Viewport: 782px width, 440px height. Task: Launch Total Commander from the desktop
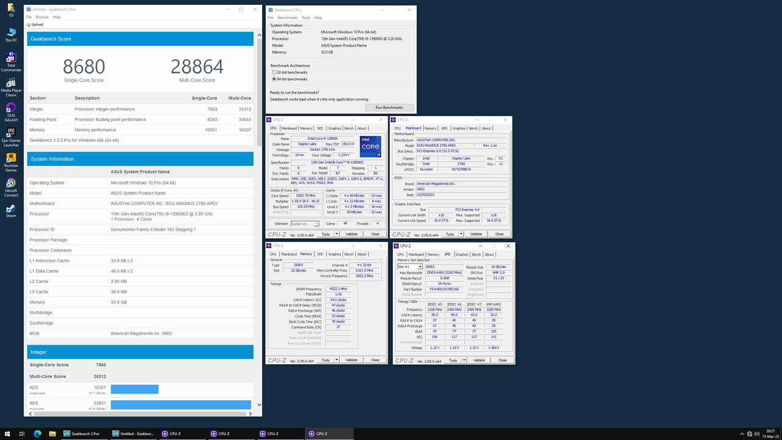click(11, 62)
